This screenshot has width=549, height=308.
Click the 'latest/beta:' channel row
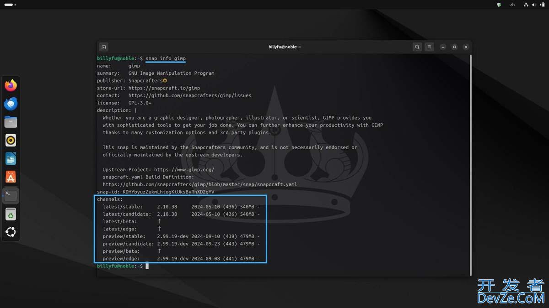point(132,221)
